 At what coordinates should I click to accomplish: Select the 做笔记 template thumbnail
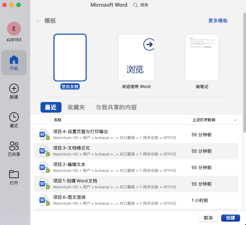(x=202, y=58)
